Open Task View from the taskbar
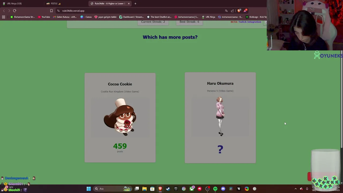Image resolution: width=343 pixels, height=193 pixels. pos(137,189)
